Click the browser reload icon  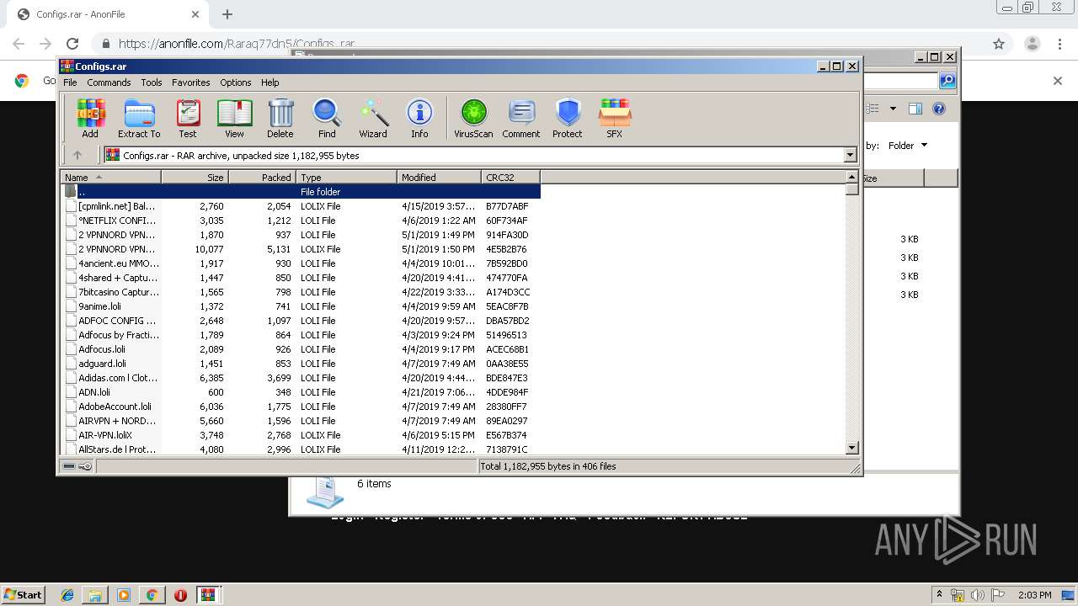click(x=72, y=44)
